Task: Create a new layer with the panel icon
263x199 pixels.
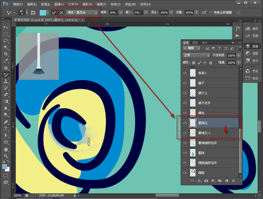Action: 227,181
